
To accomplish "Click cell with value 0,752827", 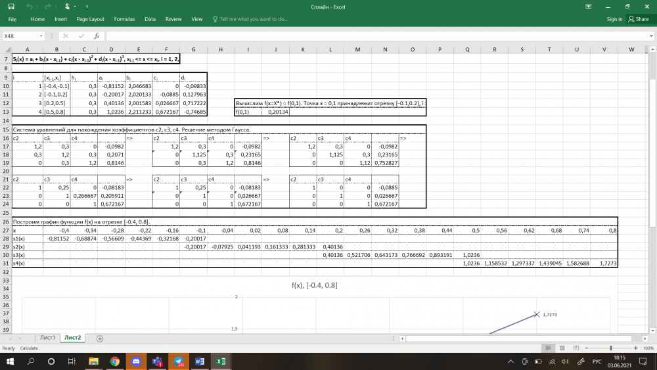I will (385, 163).
